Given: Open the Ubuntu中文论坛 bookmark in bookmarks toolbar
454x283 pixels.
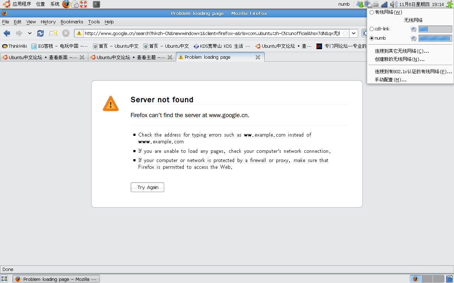Looking at the screenshot, I should 283,46.
